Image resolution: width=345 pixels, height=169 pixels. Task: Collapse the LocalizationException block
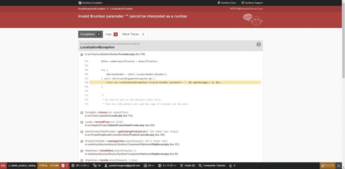click(x=259, y=44)
